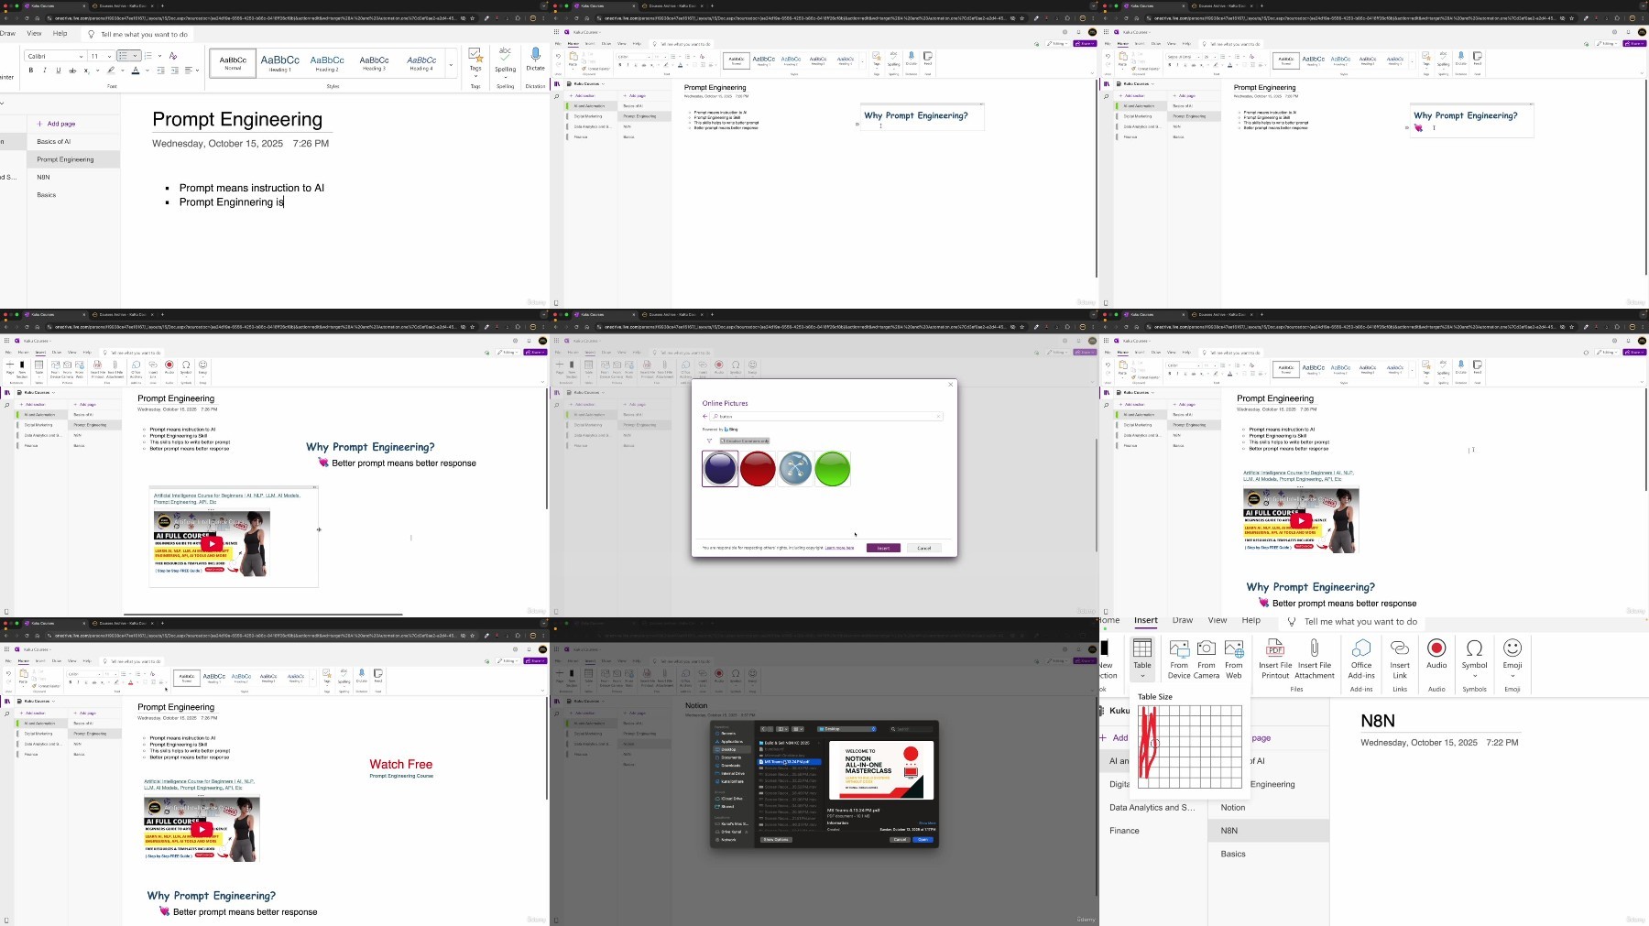The height and width of the screenshot is (926, 1649).
Task: Expand the styles gallery arrow after Heading 4
Action: click(451, 64)
